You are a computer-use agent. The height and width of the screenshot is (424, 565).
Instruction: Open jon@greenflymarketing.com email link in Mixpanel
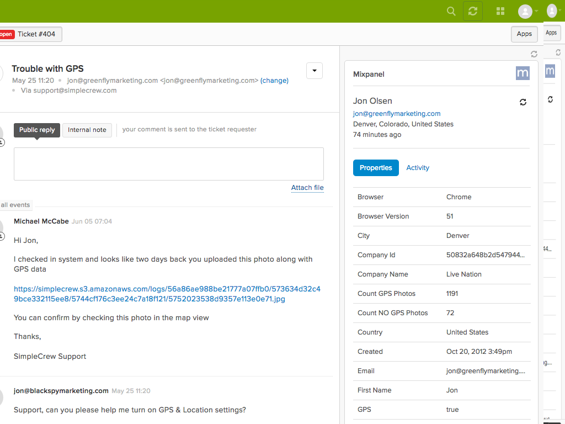[397, 114]
